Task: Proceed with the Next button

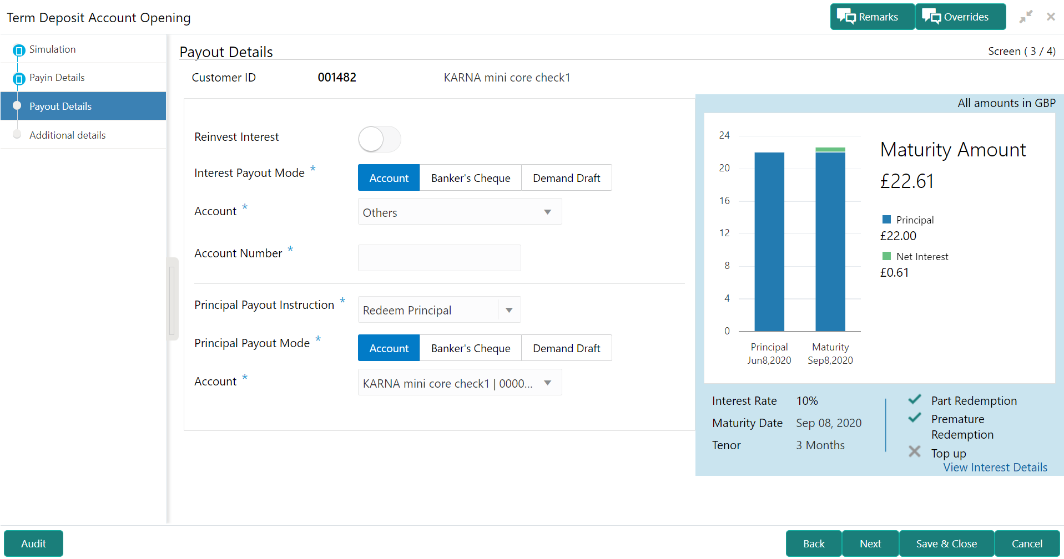Action: coord(870,543)
